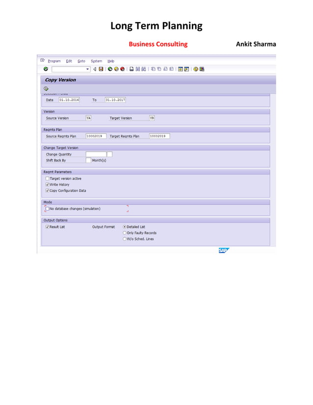Click the Copy Version title text
This screenshot has width=313, height=405.
click(60, 80)
